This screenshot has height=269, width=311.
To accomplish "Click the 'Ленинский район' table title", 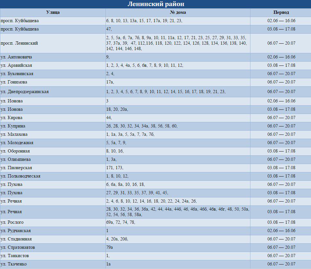I will coord(156,4).
